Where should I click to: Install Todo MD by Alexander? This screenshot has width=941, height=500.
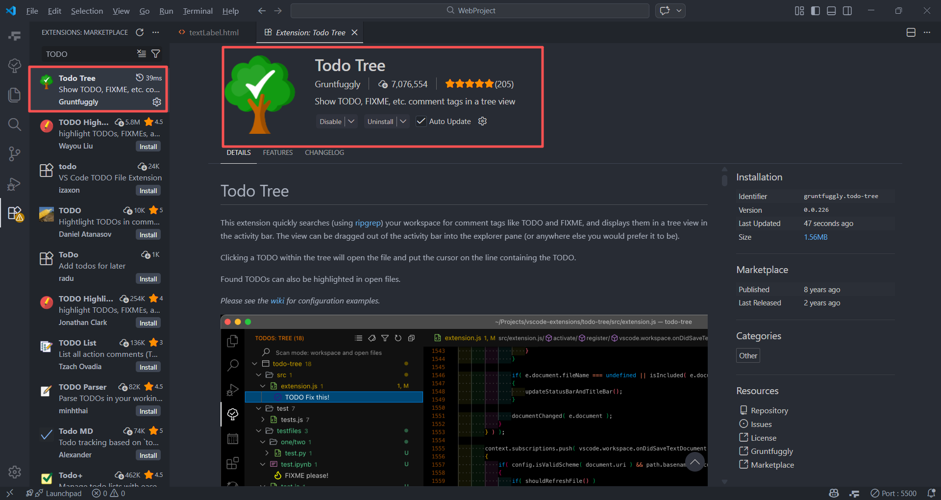pos(148,455)
